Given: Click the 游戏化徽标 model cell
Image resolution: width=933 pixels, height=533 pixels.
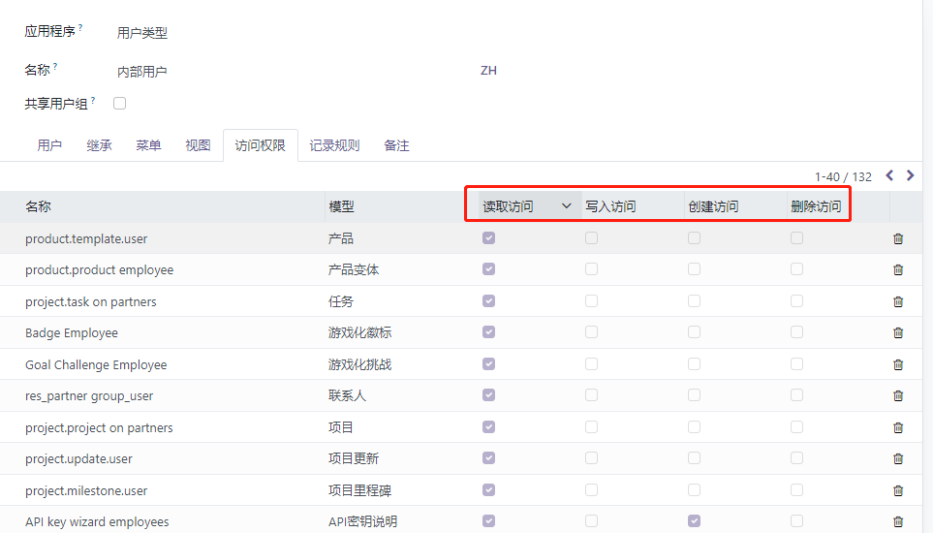Looking at the screenshot, I should pos(360,332).
